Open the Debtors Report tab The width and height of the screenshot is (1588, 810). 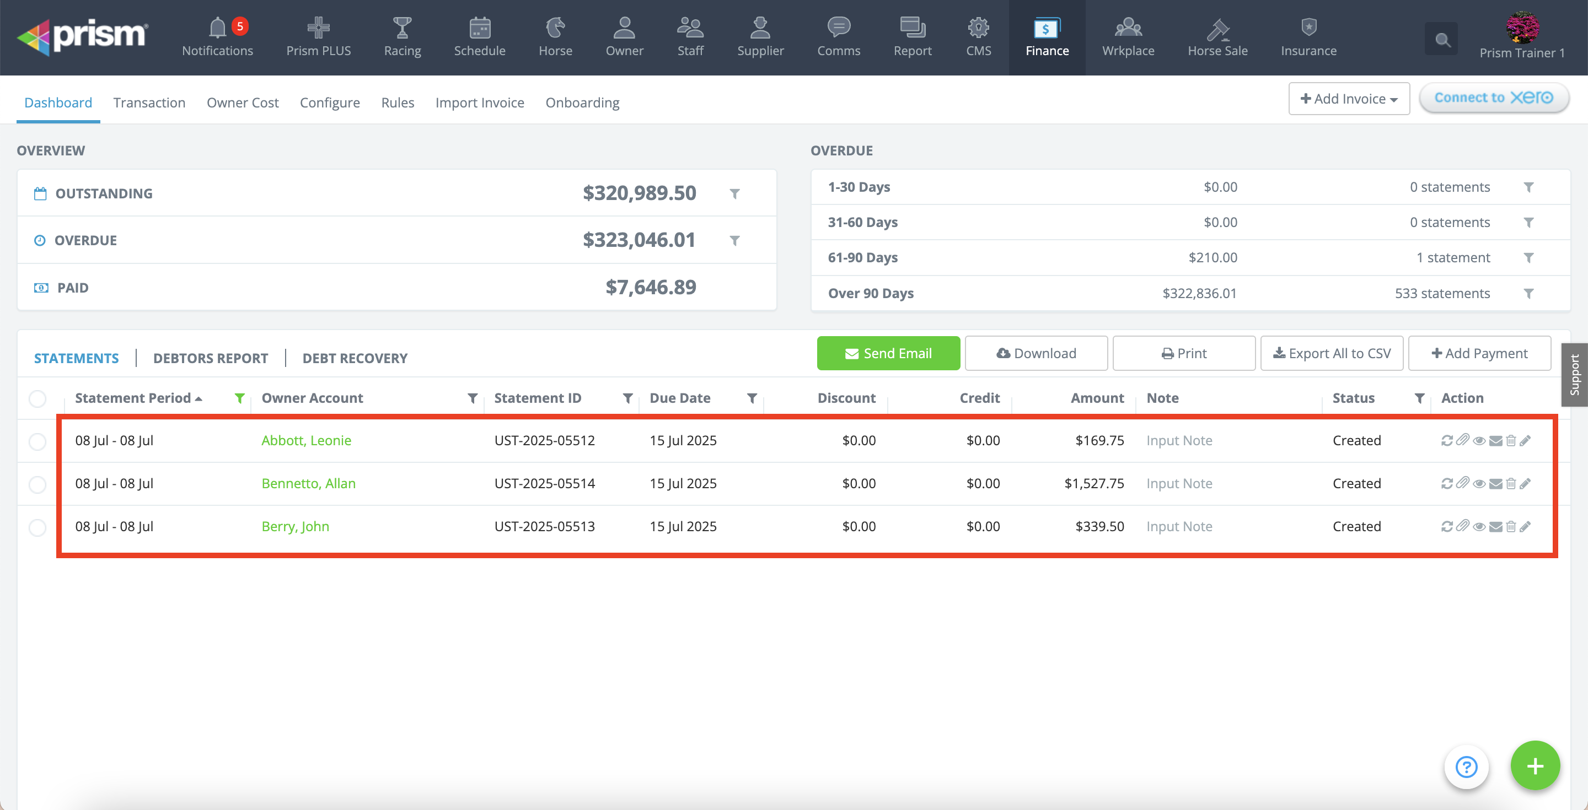point(210,358)
